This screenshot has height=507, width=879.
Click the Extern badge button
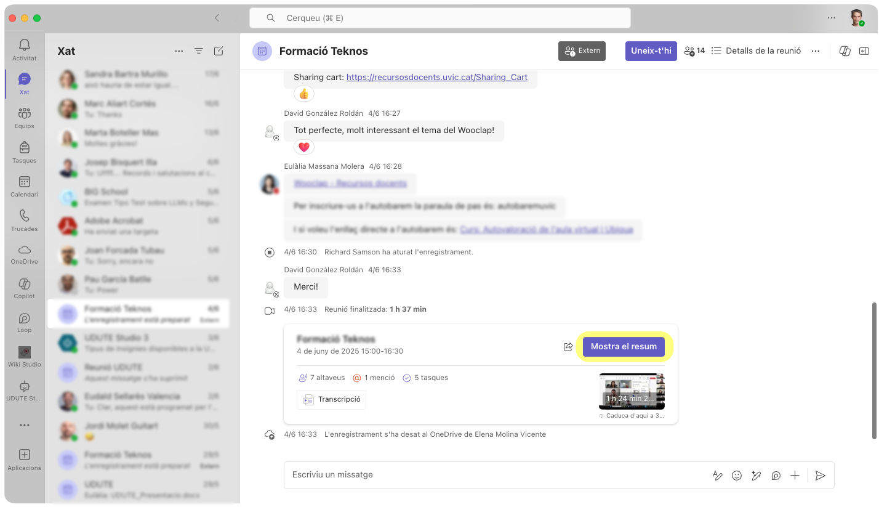pos(582,51)
